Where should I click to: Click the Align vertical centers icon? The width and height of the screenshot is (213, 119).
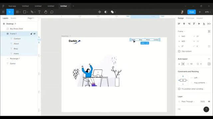(199, 24)
